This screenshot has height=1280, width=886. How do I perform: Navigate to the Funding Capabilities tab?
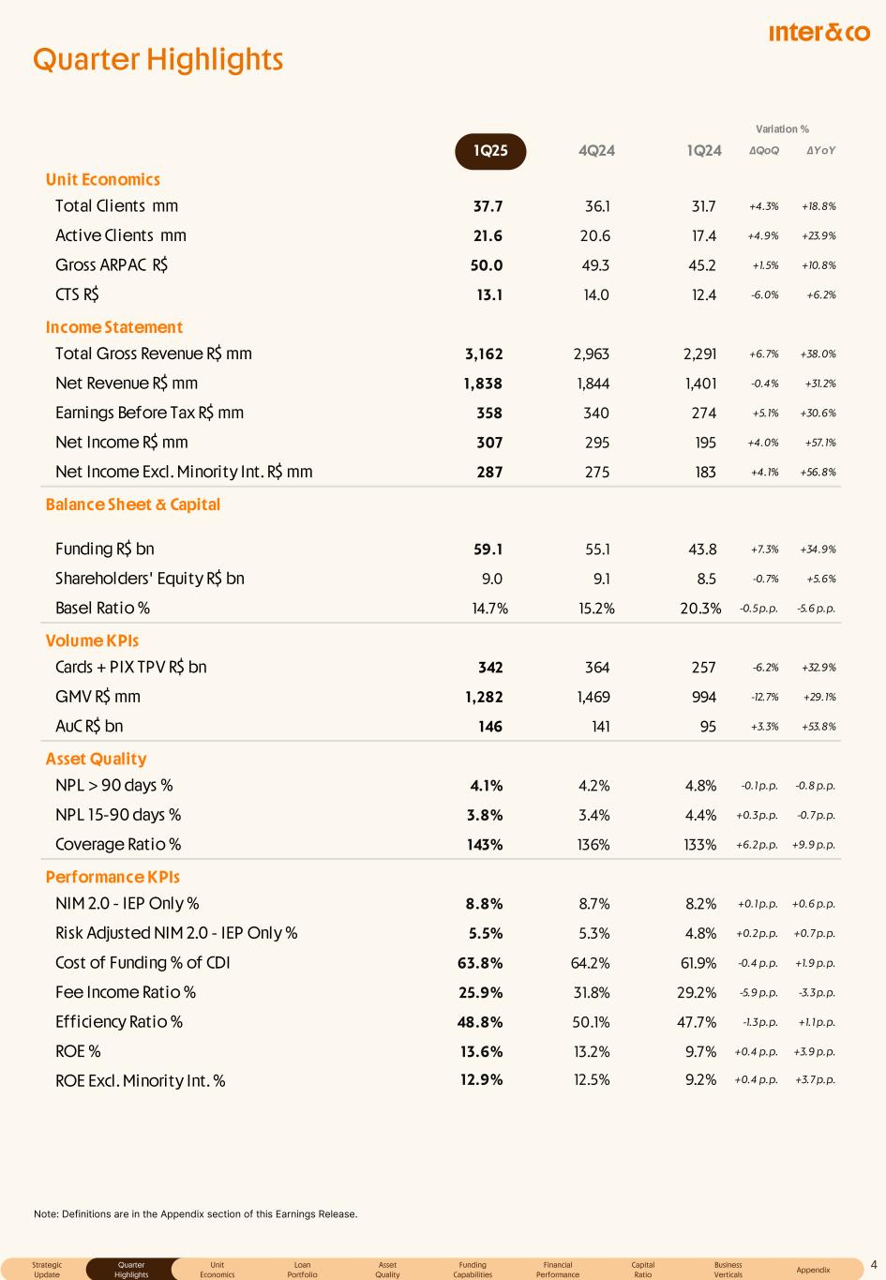[473, 1270]
